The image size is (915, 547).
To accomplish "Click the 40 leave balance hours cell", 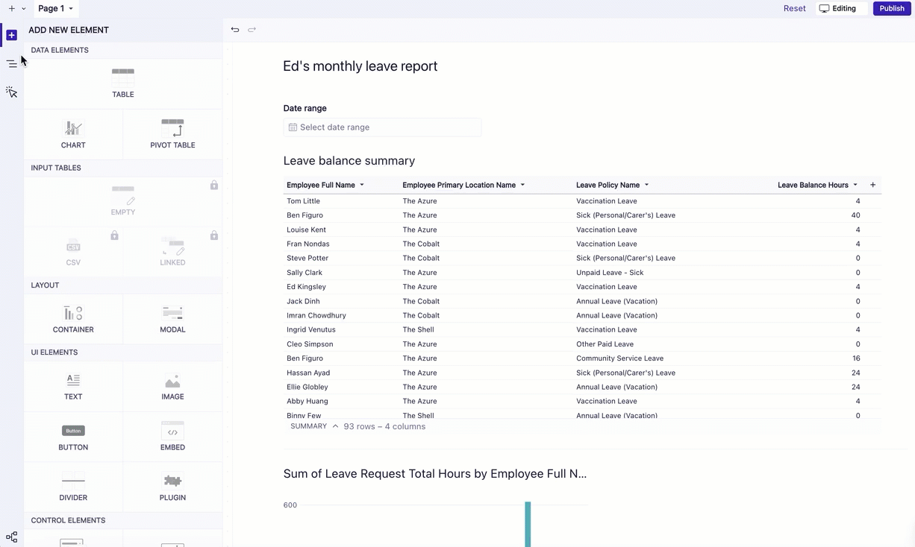I will pos(855,215).
